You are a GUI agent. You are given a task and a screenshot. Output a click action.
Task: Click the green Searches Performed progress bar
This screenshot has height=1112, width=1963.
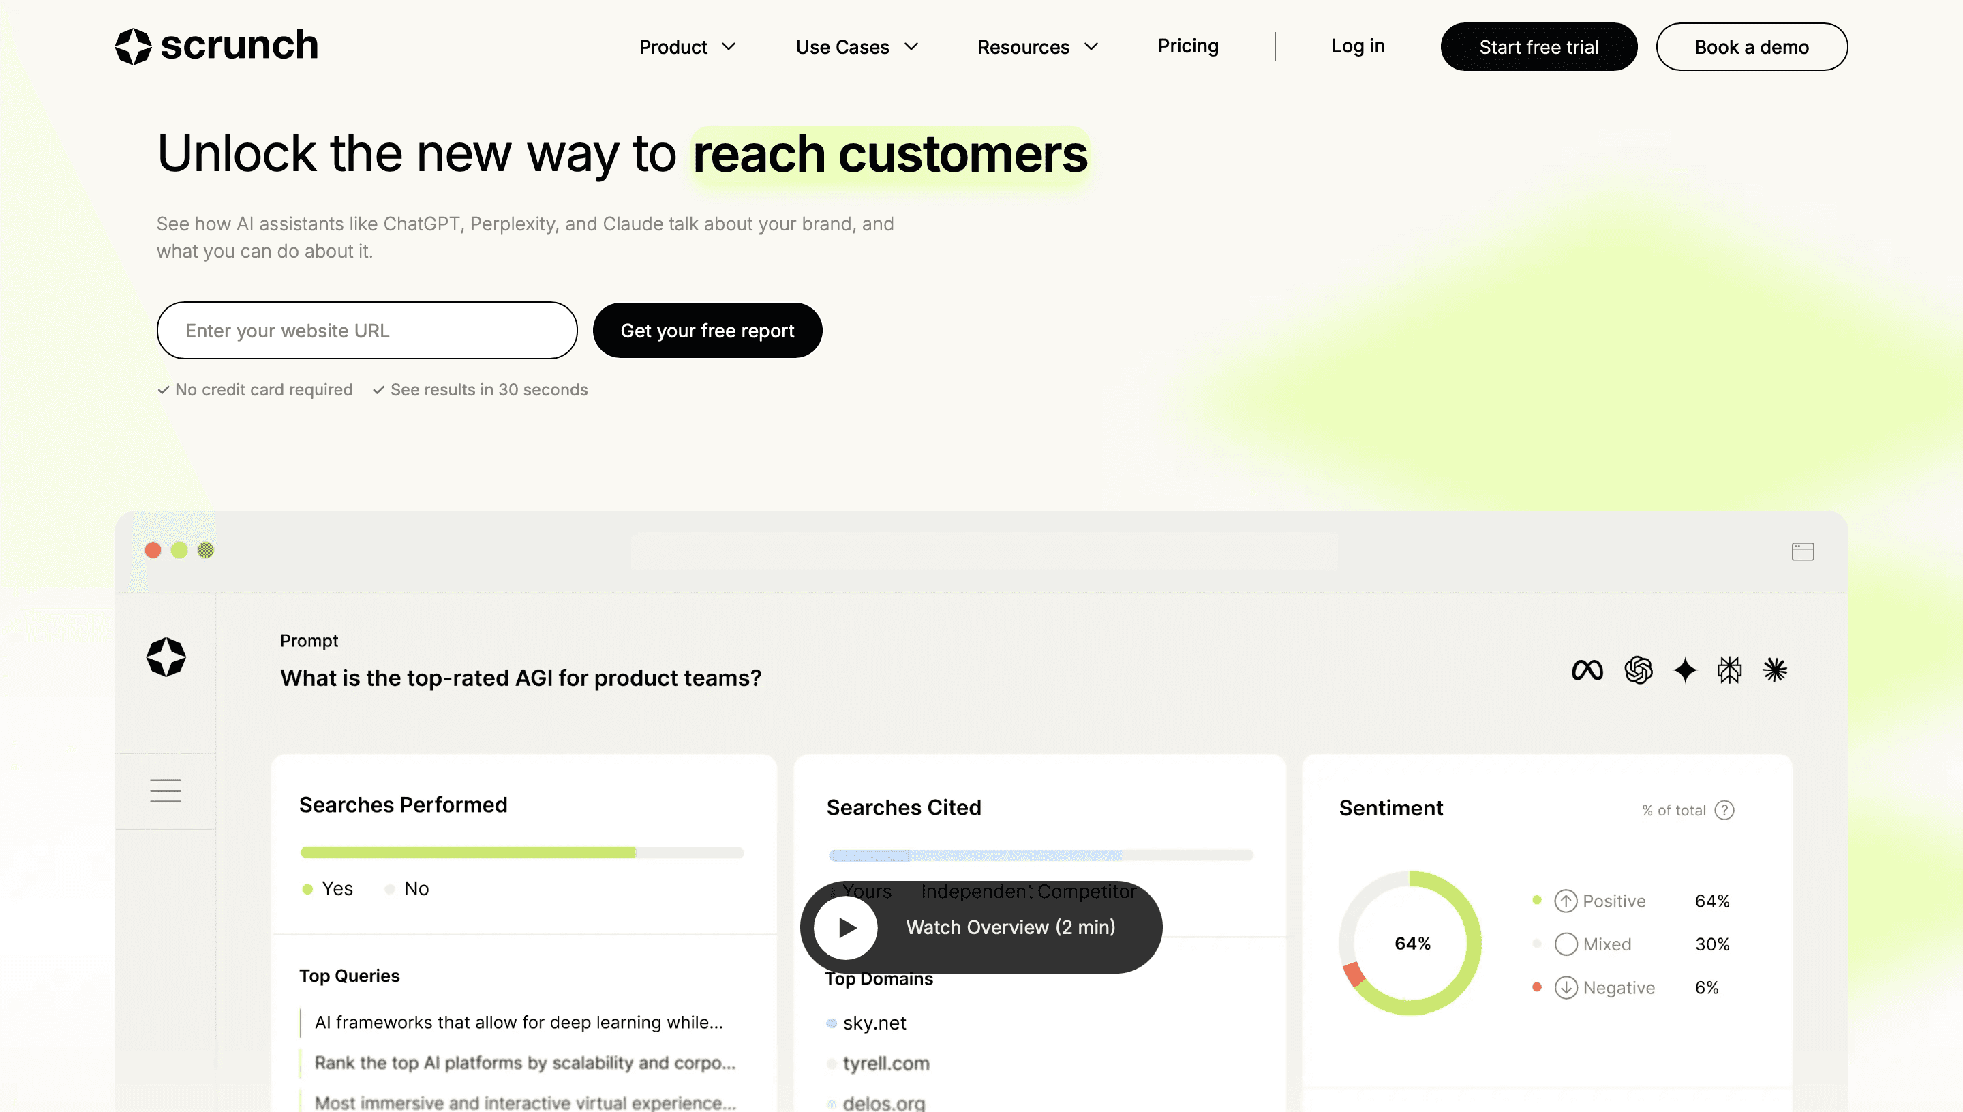(x=468, y=852)
